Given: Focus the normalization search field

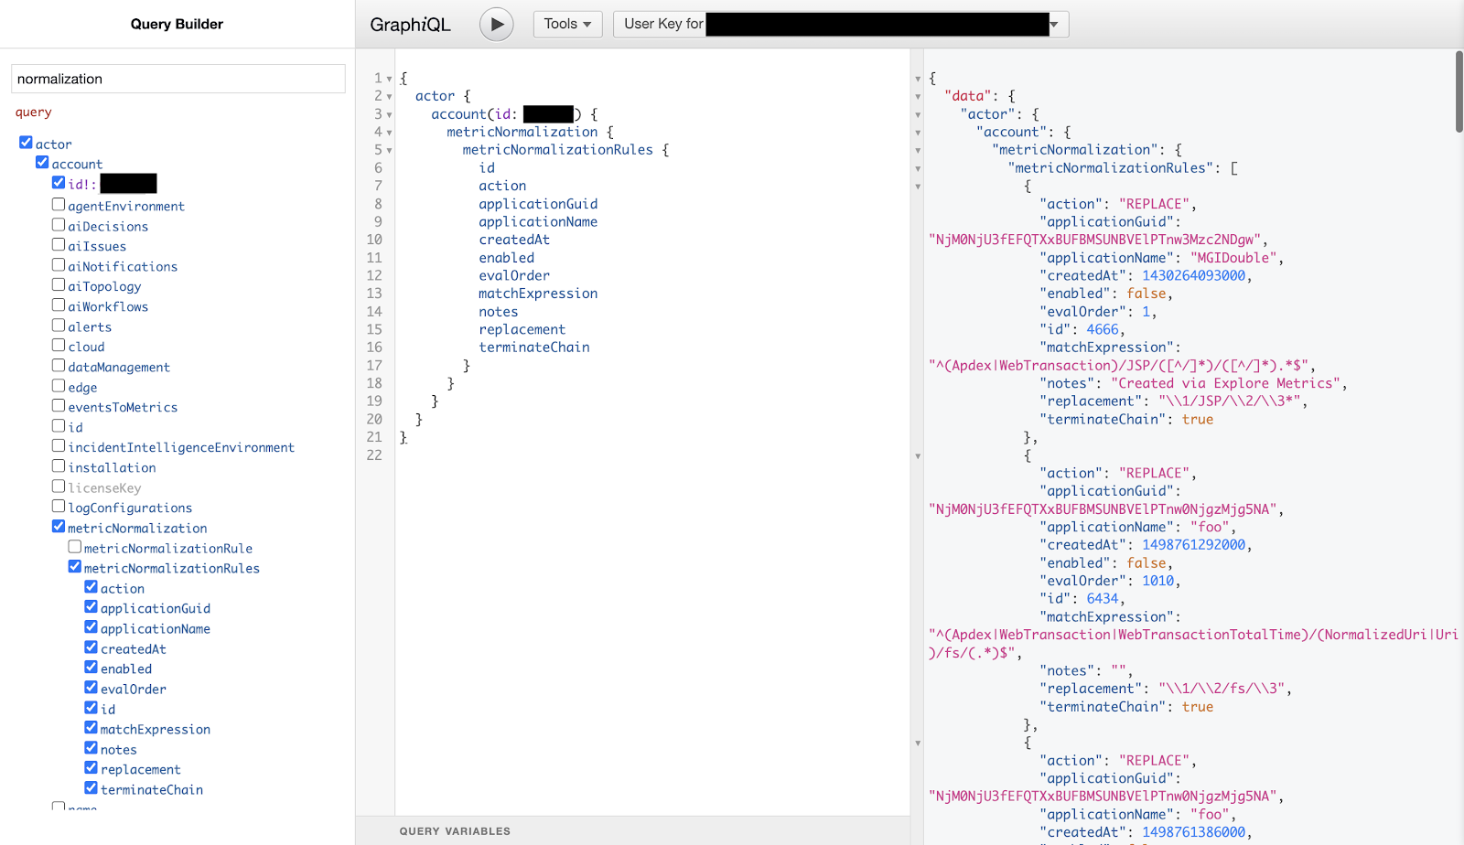Looking at the screenshot, I should coord(178,79).
